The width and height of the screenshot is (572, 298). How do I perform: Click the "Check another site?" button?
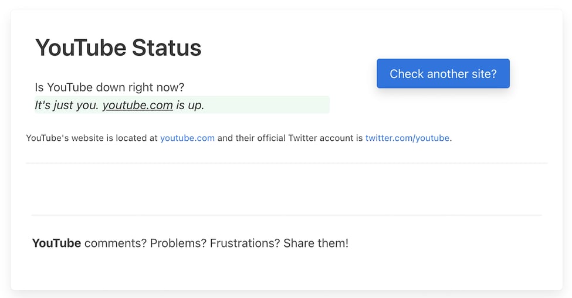(x=443, y=74)
